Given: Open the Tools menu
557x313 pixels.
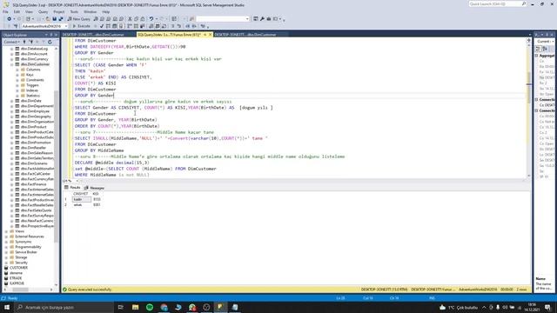Looking at the screenshot, I should 74,11.
